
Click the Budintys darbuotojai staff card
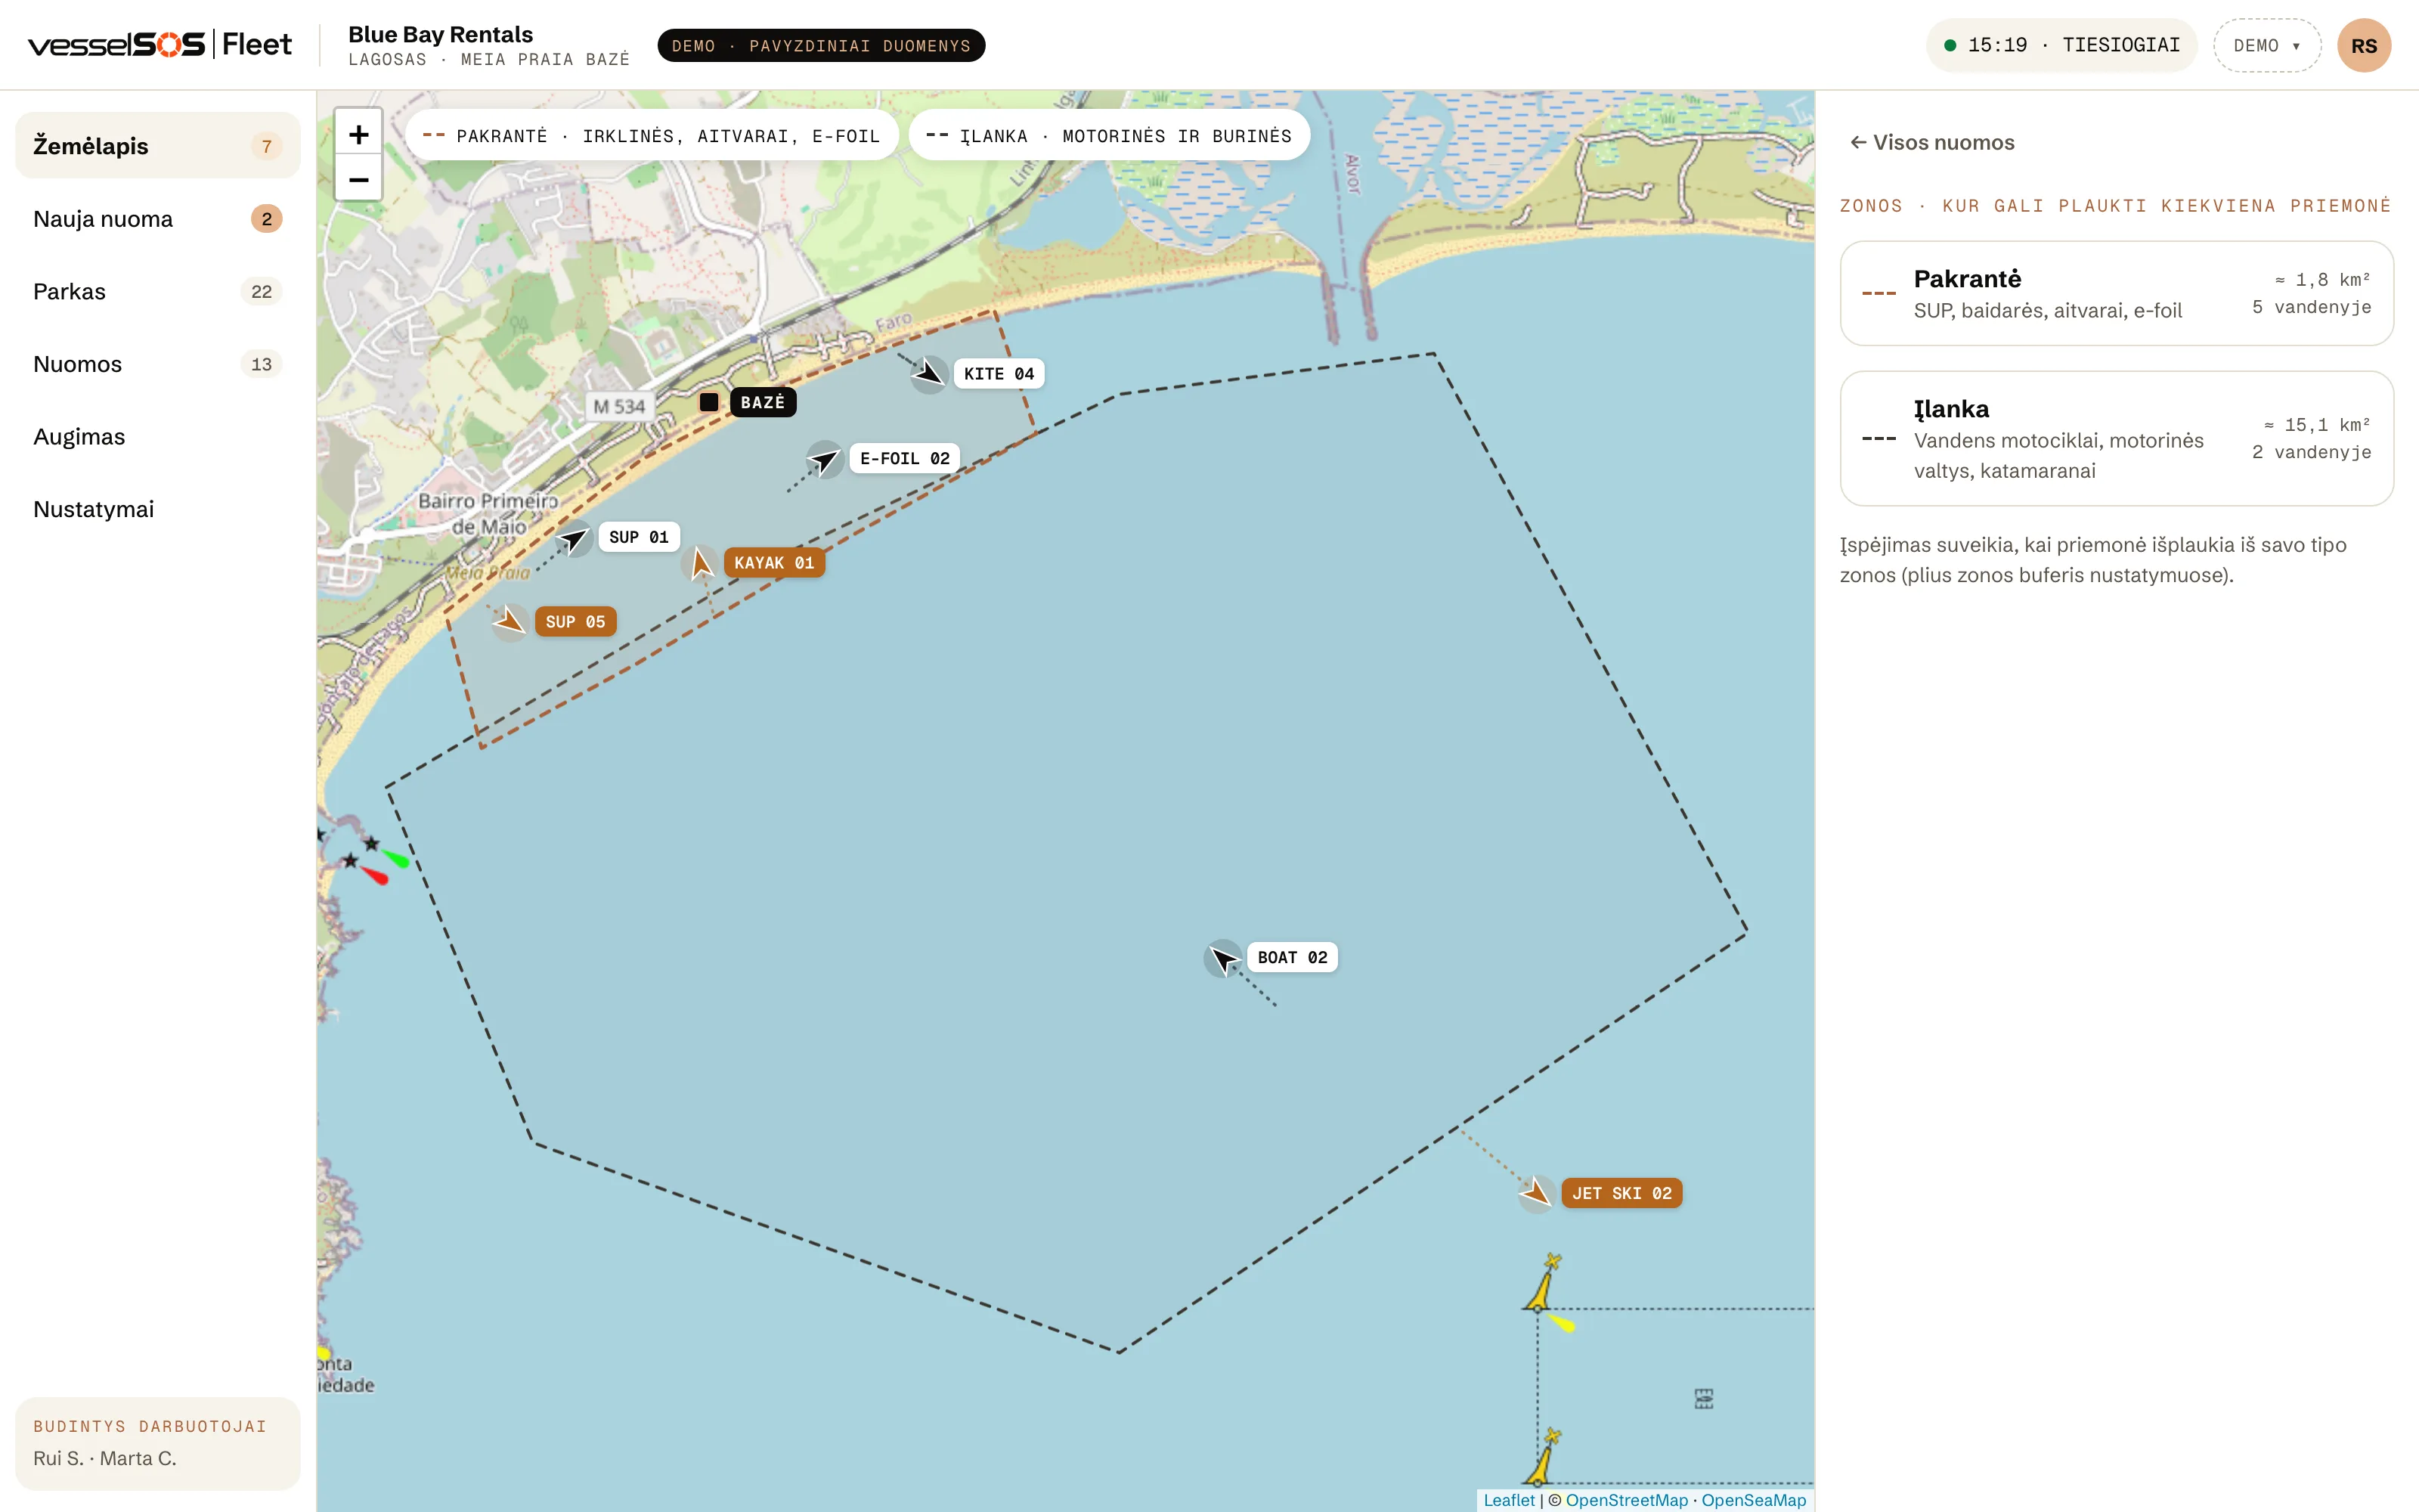point(158,1443)
